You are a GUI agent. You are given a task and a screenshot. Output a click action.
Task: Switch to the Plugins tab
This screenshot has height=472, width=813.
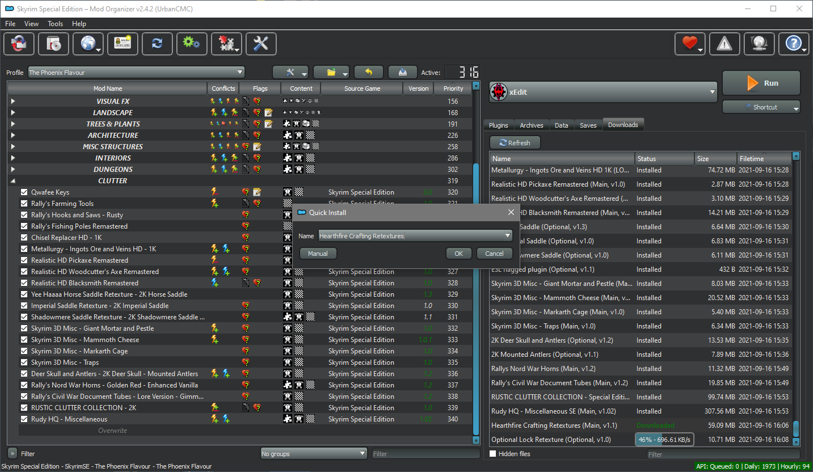(499, 125)
